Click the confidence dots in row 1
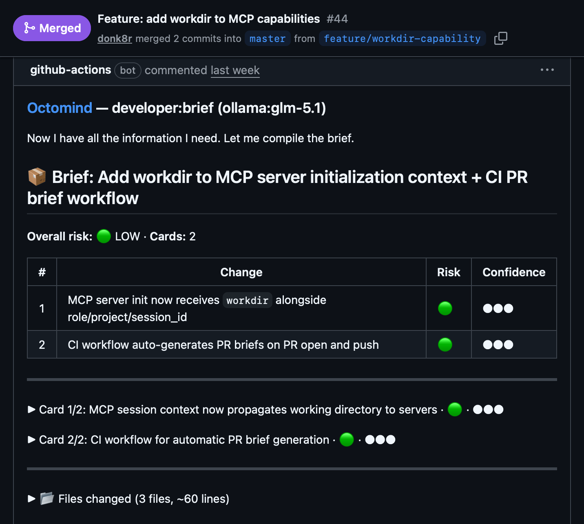The image size is (584, 524). pos(498,308)
